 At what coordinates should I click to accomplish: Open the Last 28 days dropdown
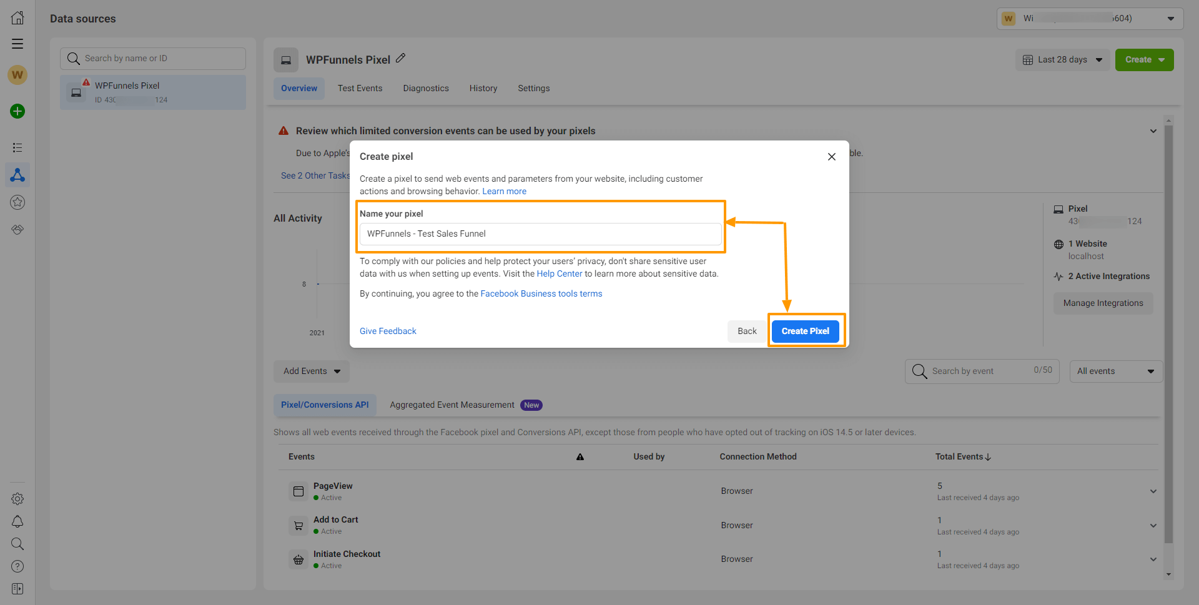point(1063,60)
